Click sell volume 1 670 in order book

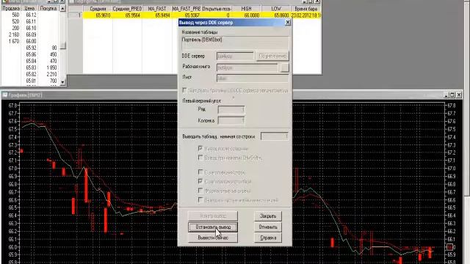coord(14,41)
